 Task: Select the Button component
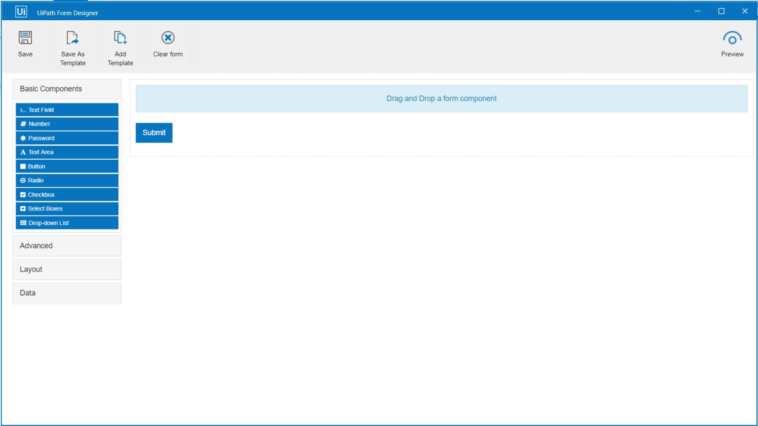67,166
